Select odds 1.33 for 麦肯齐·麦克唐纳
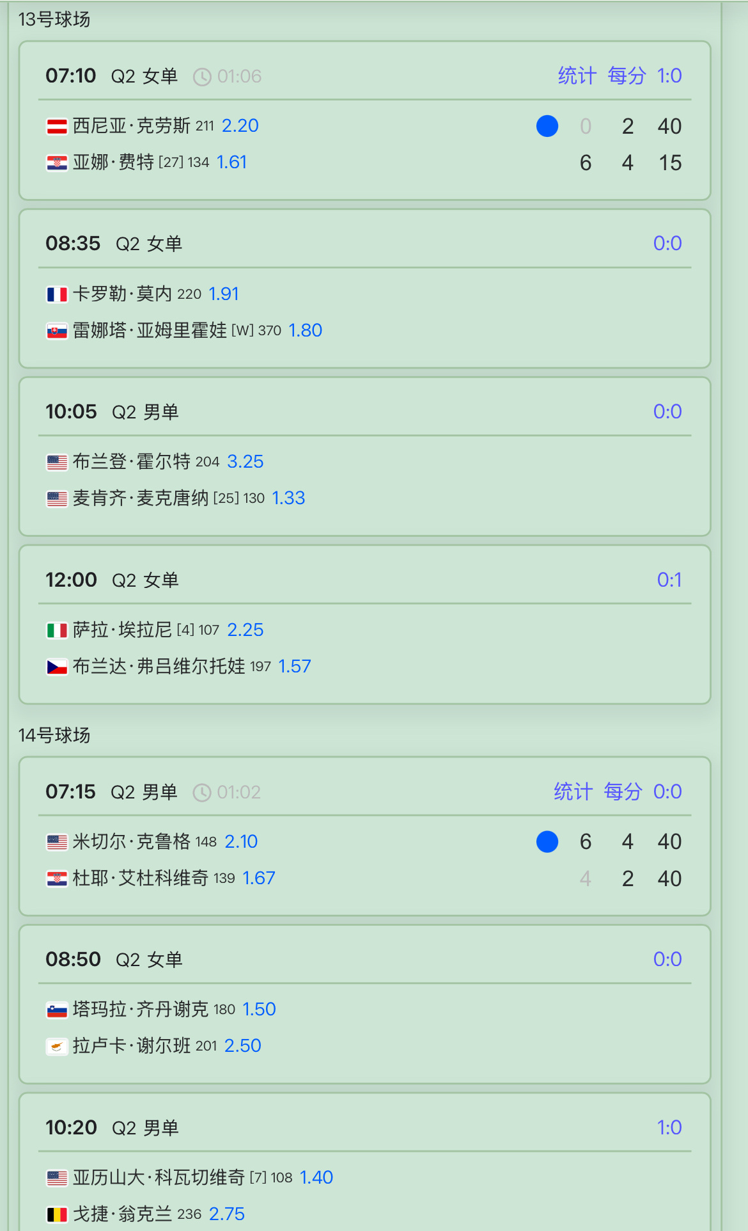Image resolution: width=748 pixels, height=1231 pixels. [288, 498]
